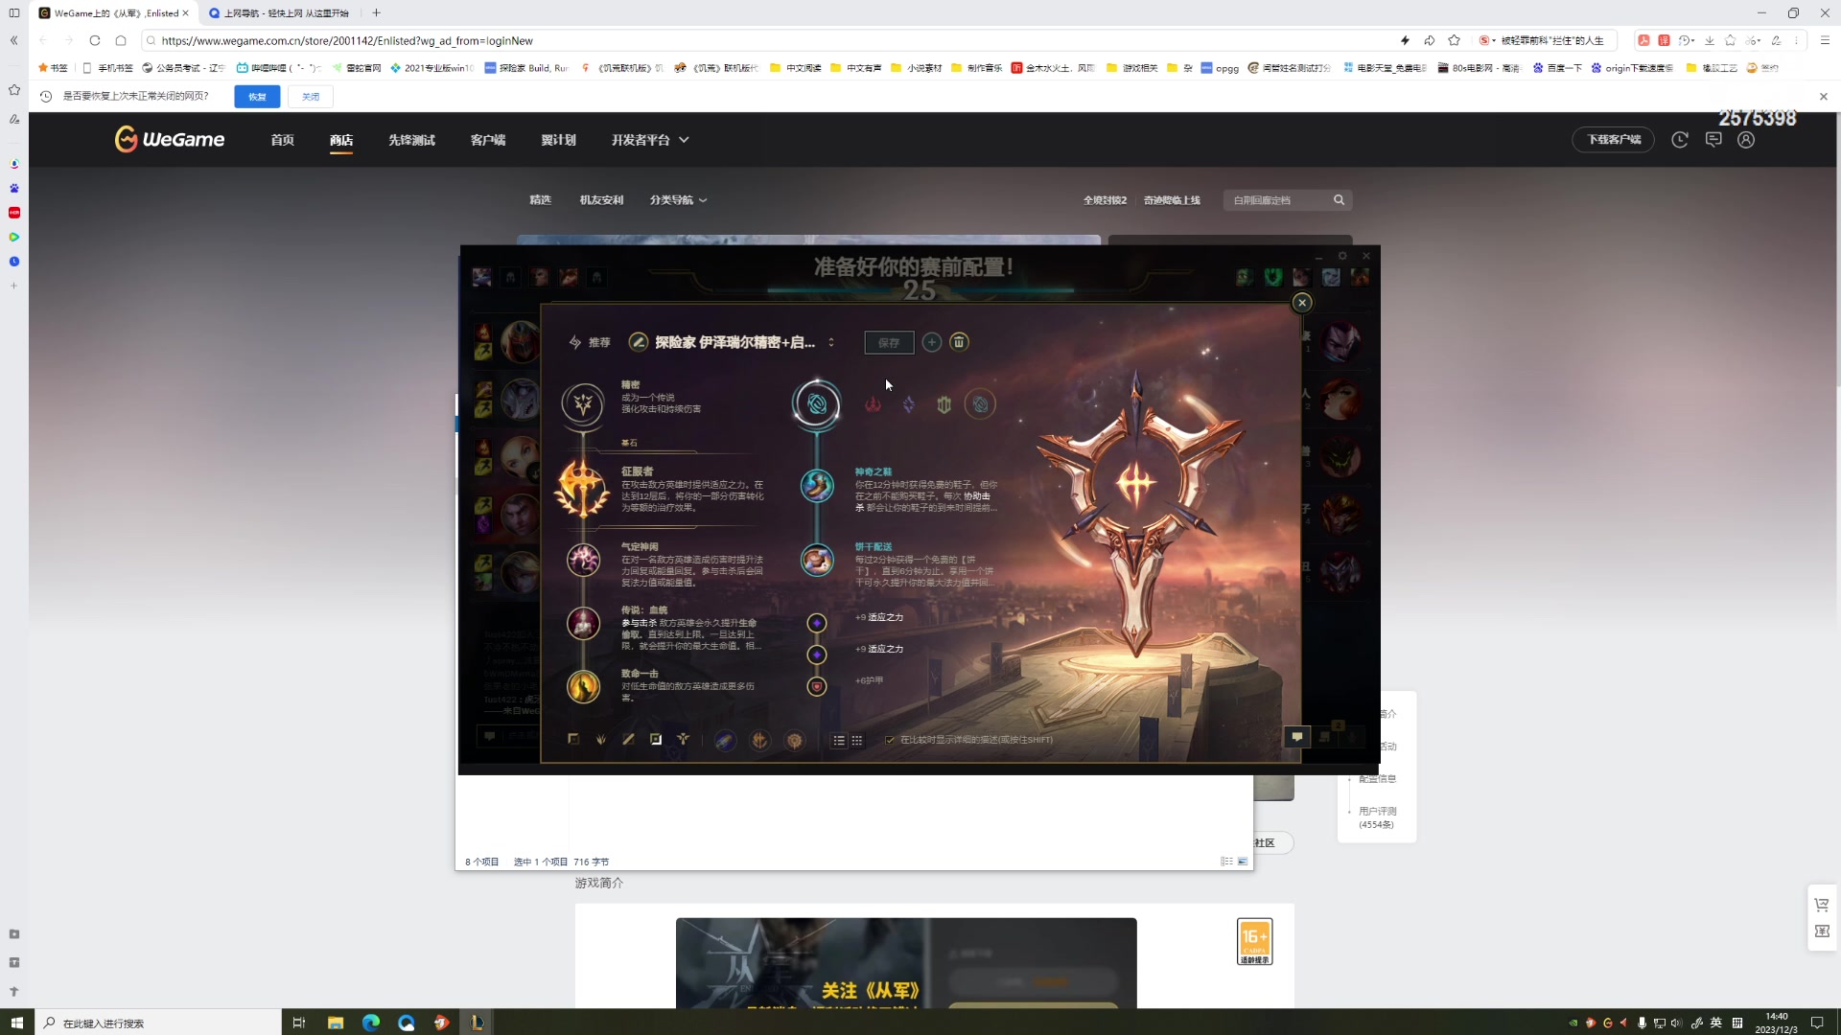Viewport: 1841px width, 1035px height.
Task: Go to WeGame 首页 tab
Action: tap(282, 140)
